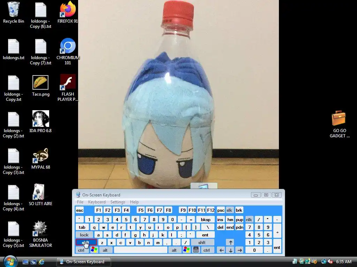357x267 pixels.
Task: Select the Taco.png image file
Action: tap(40, 86)
